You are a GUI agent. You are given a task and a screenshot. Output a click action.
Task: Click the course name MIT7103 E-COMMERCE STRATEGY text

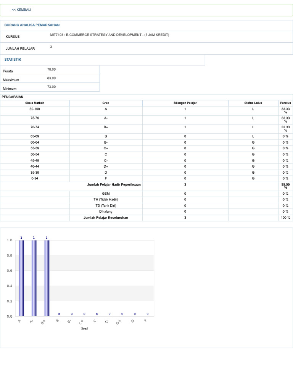(109, 35)
